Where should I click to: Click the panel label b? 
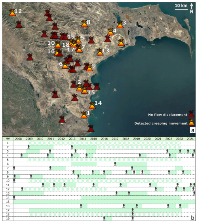(x=192, y=218)
